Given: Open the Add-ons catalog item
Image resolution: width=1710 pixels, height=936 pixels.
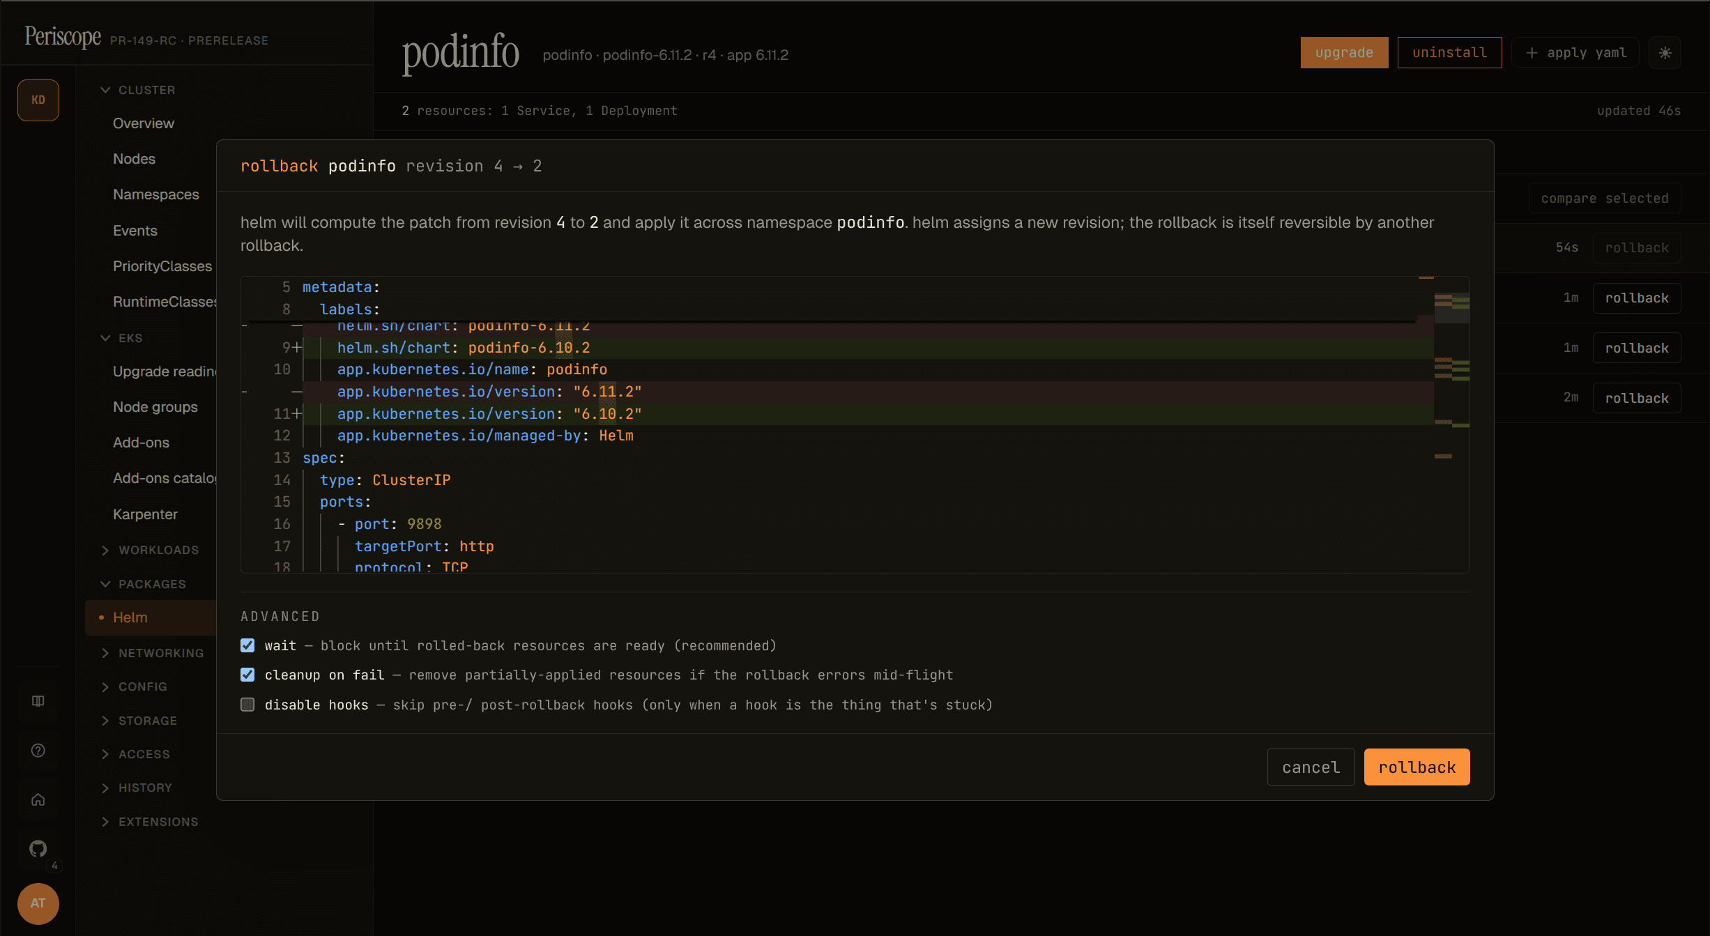Looking at the screenshot, I should click(x=165, y=478).
